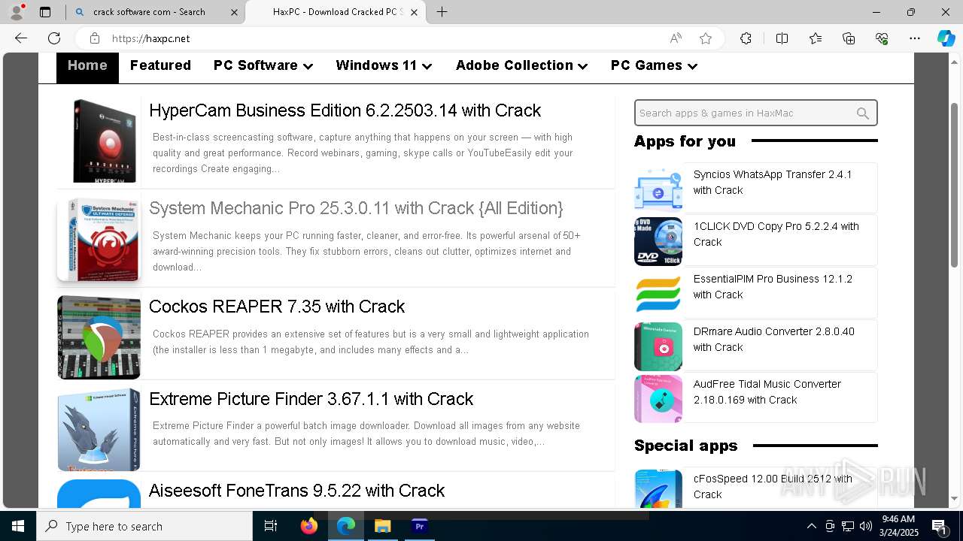The image size is (963, 541).
Task: Open HyperCam Business Edition article title
Action: point(345,110)
